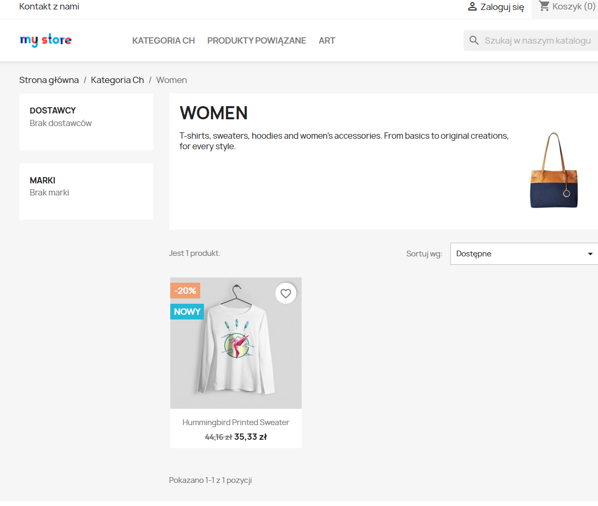The height and width of the screenshot is (506, 598).
Task: Click the DOSTAWCY sidebar heading
Action: [53, 110]
